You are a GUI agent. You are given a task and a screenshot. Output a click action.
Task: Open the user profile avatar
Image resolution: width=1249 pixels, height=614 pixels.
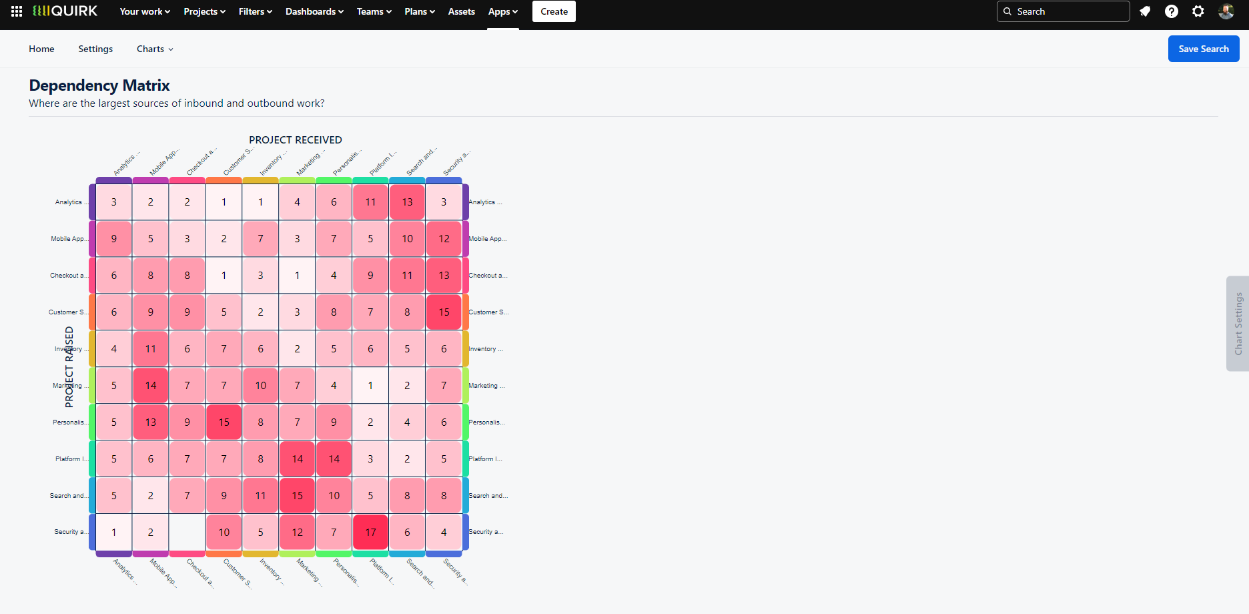tap(1226, 11)
